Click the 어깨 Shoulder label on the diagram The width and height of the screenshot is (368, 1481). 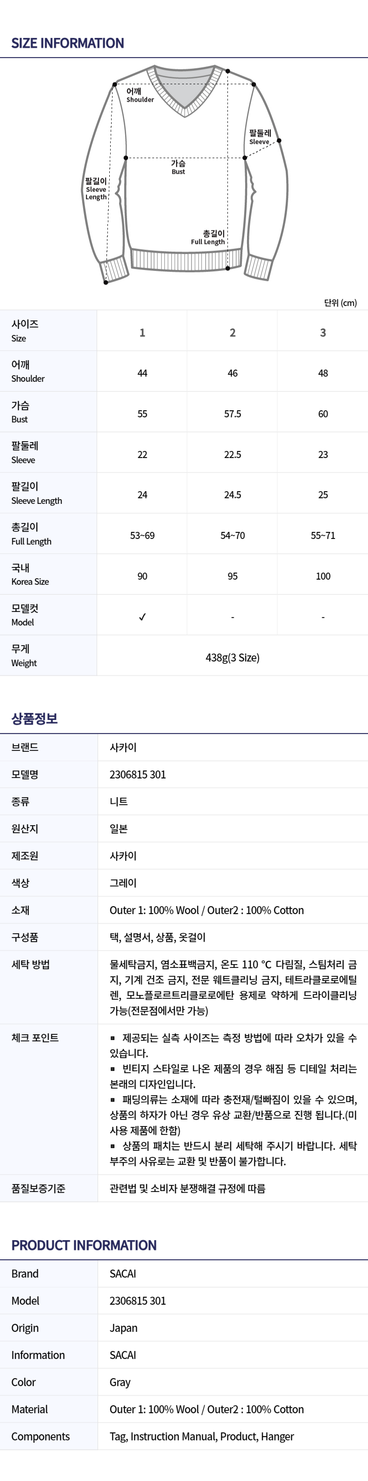[x=140, y=95]
